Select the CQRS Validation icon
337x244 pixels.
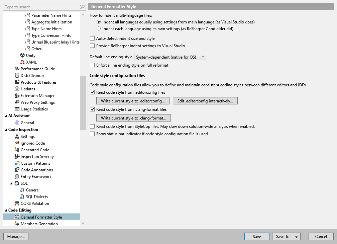pyautogui.click(x=17, y=203)
